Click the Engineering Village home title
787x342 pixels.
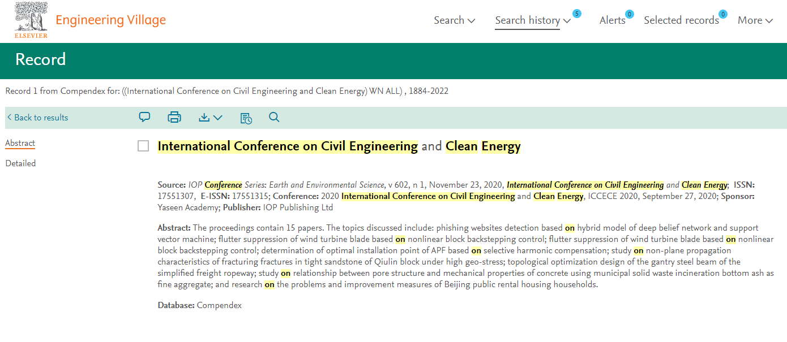pyautogui.click(x=111, y=20)
